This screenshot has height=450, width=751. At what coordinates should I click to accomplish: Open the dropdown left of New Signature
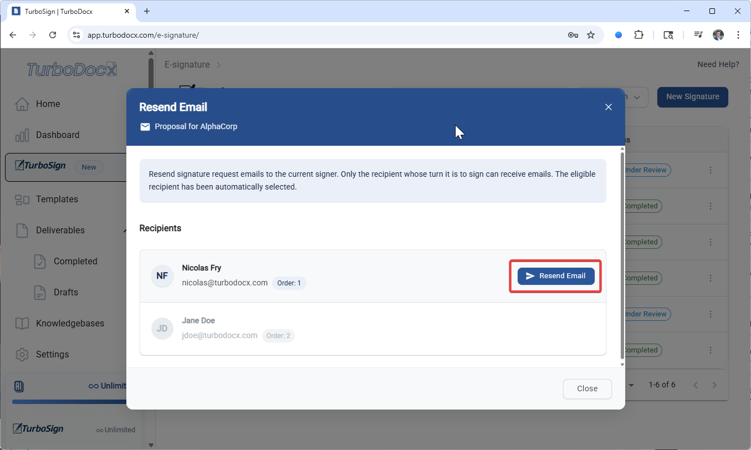point(636,97)
